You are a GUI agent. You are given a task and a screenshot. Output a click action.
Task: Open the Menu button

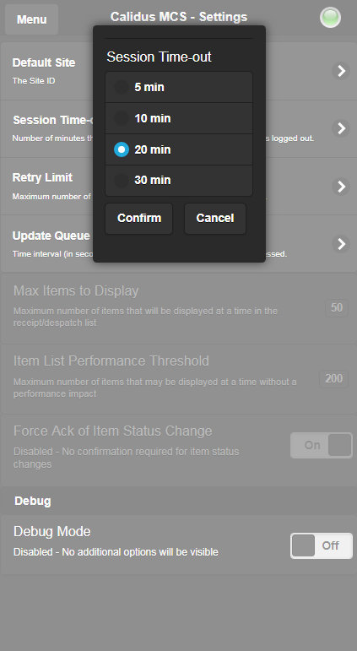pos(31,19)
